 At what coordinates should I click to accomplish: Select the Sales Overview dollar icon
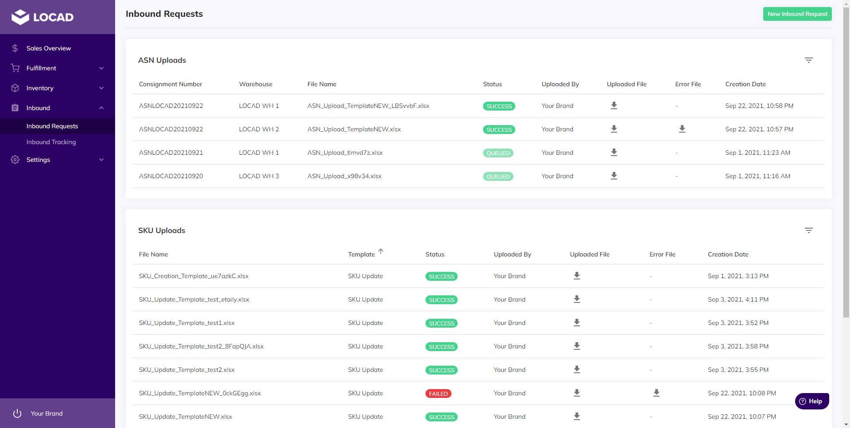[15, 48]
